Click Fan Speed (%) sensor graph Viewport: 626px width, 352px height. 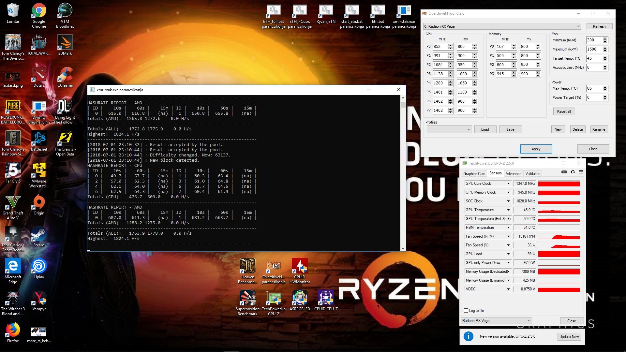559,245
